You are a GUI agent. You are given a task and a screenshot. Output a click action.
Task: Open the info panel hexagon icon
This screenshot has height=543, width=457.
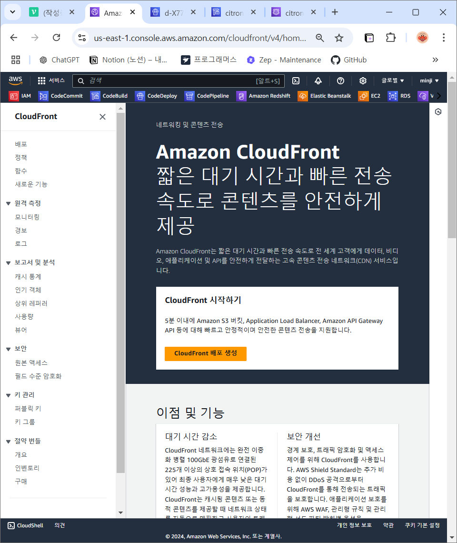tap(438, 111)
